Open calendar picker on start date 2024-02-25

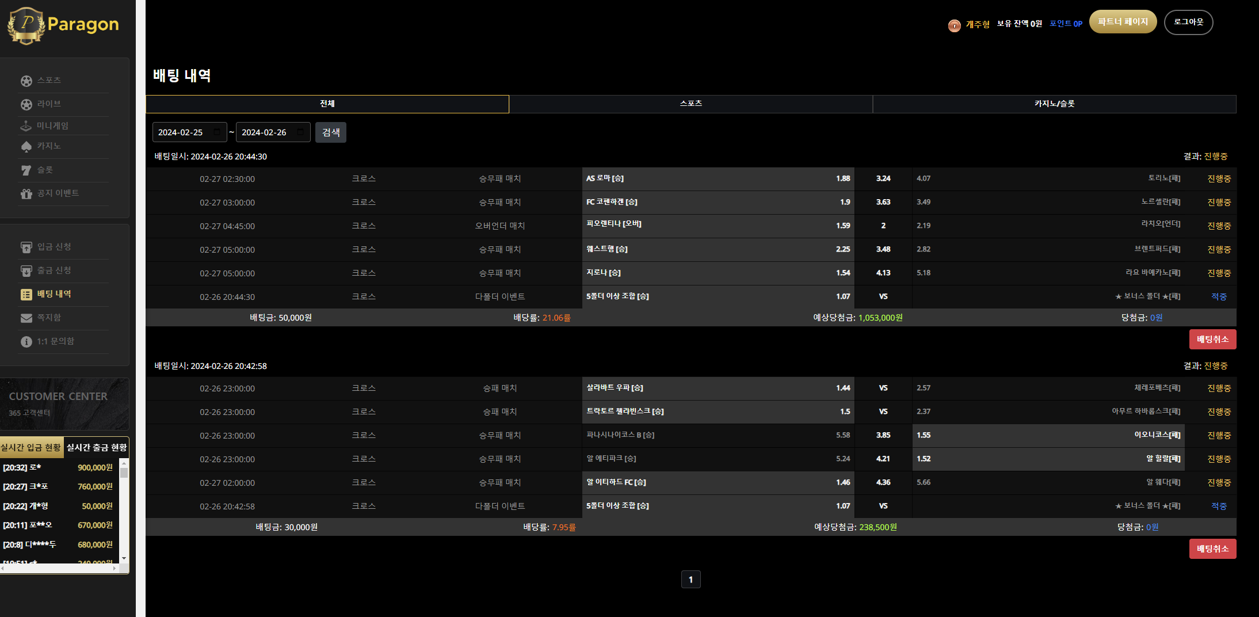pyautogui.click(x=217, y=132)
